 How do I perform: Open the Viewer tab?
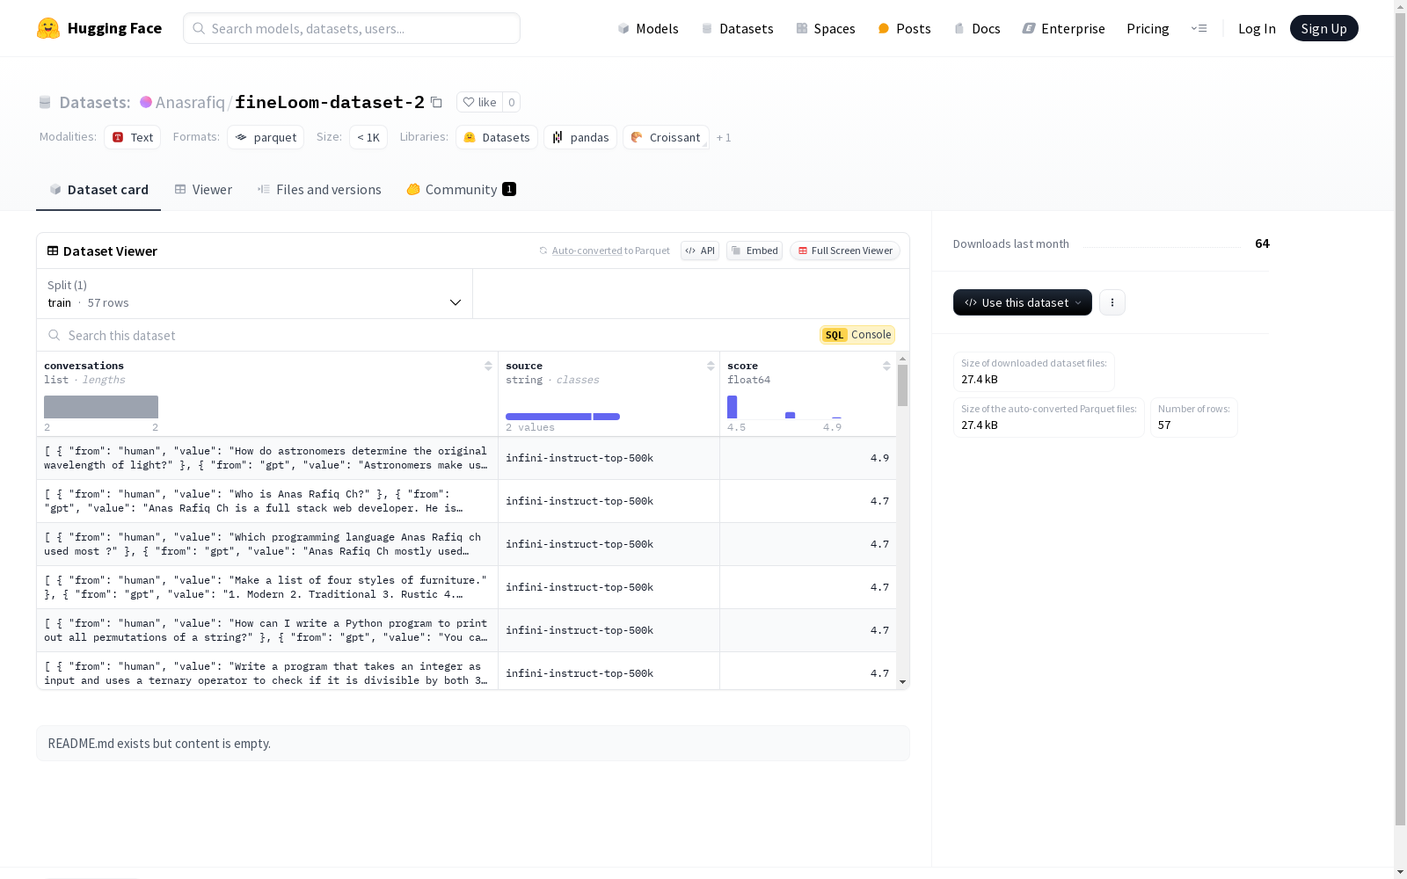pos(203,190)
